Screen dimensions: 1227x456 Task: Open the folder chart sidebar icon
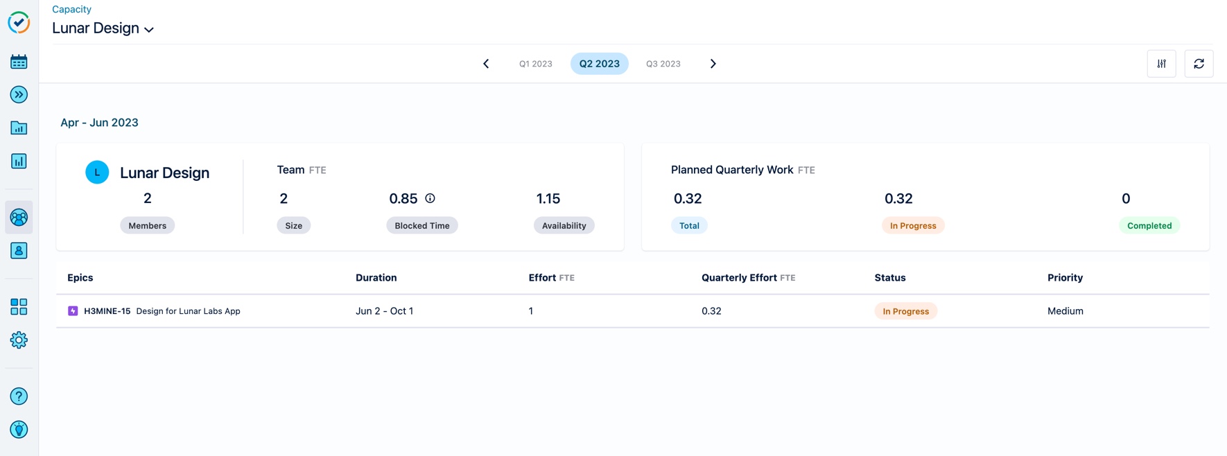[x=19, y=128]
